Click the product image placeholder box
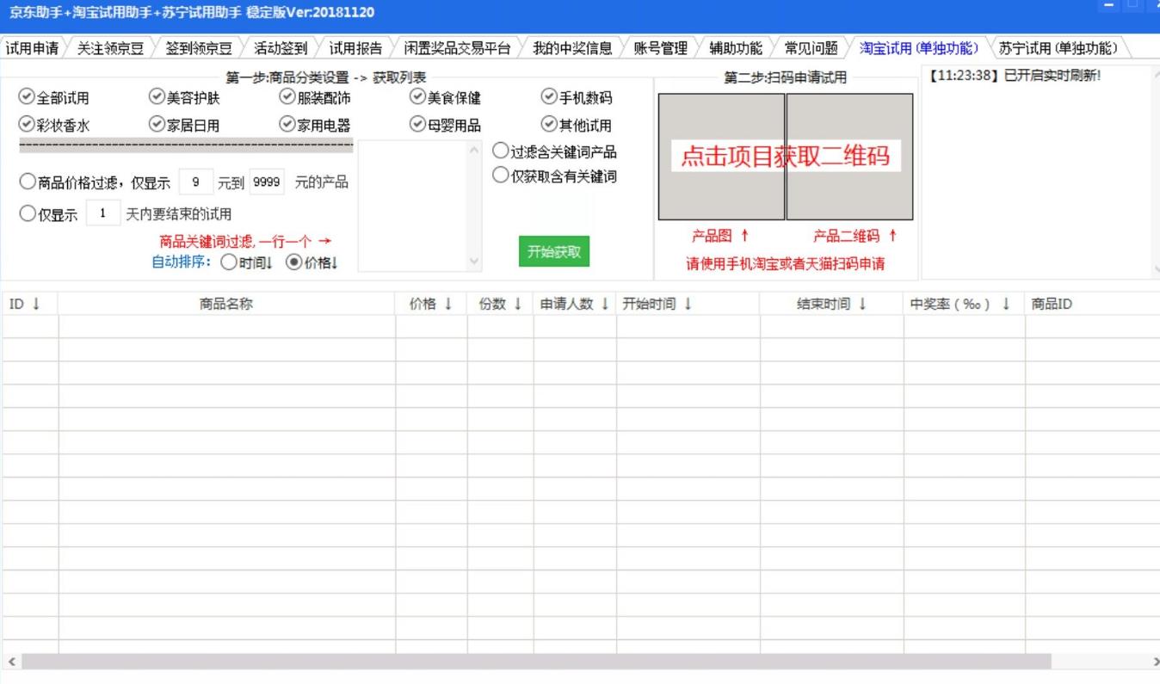 tap(721, 157)
